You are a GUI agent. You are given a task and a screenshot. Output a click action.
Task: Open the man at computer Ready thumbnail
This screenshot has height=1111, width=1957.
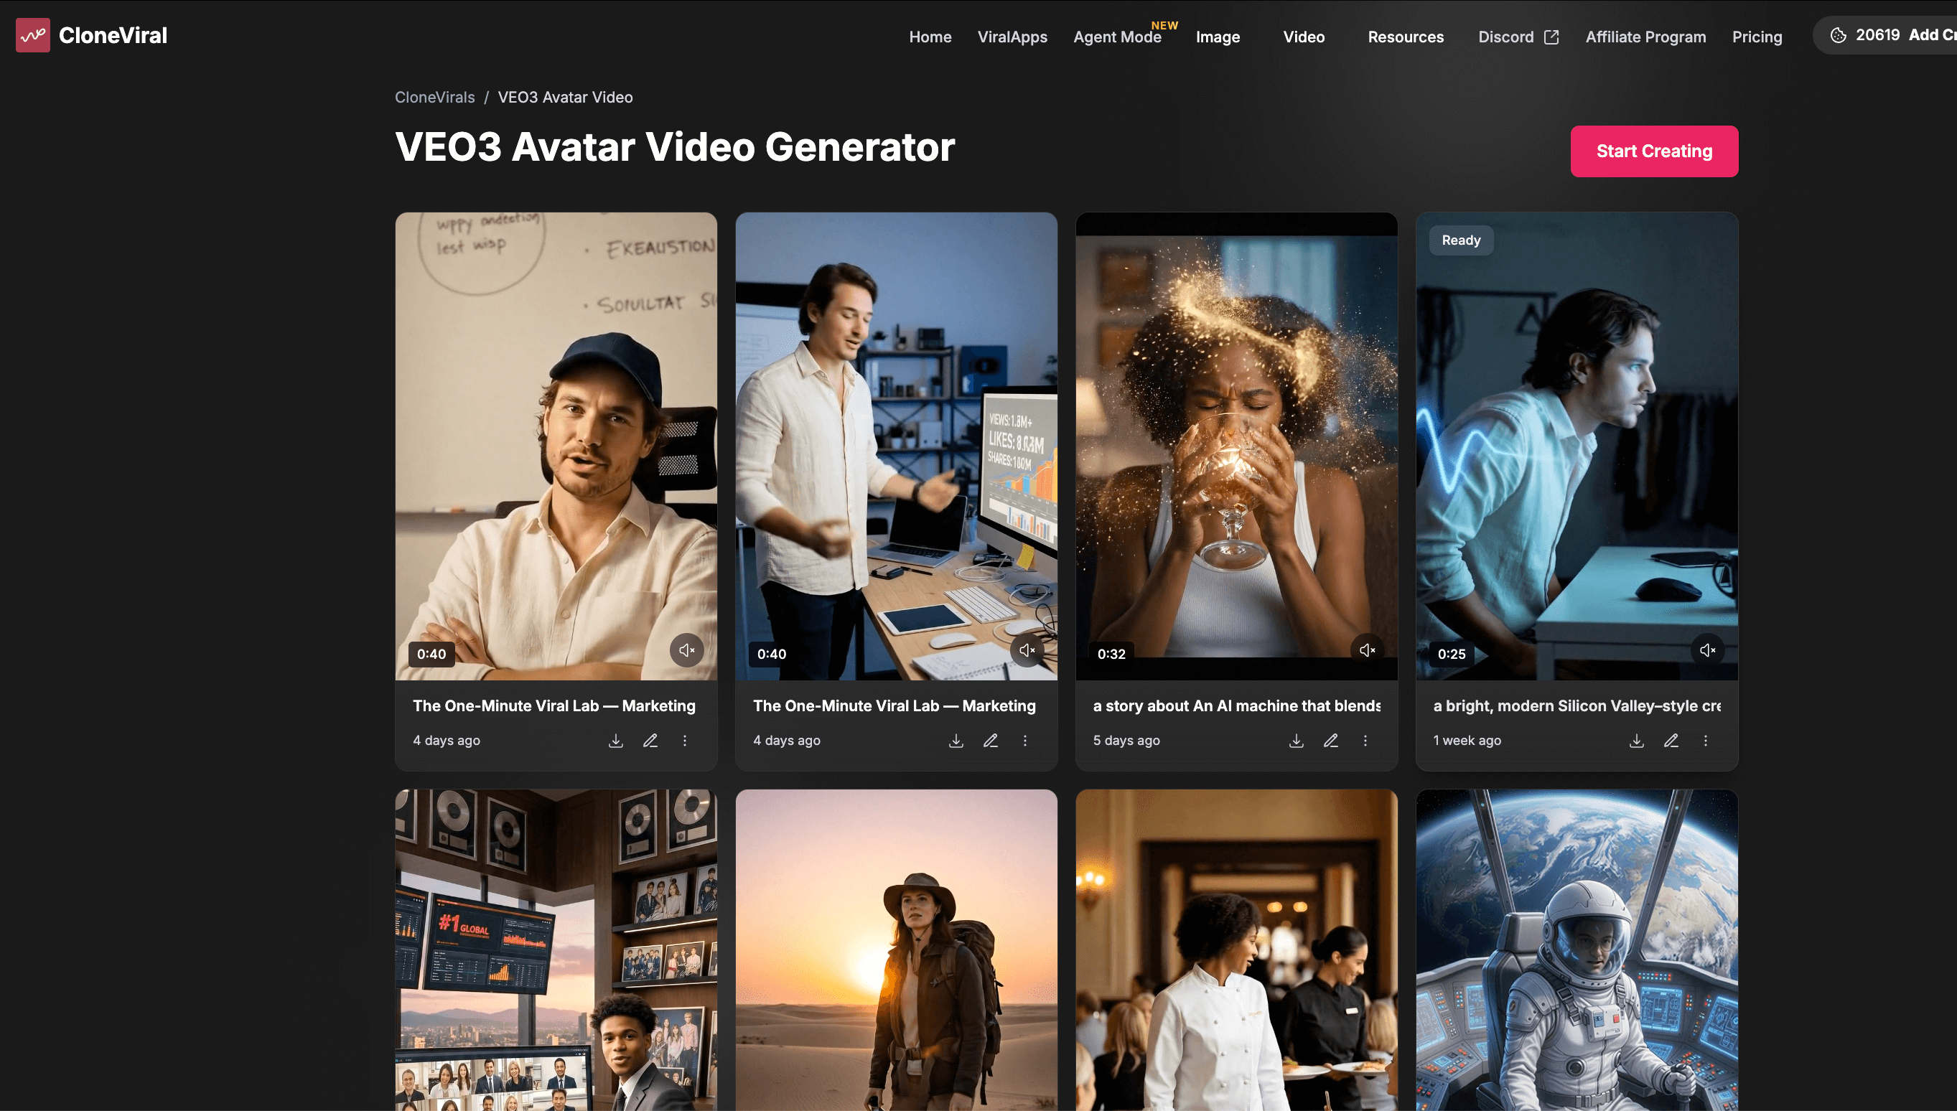(x=1578, y=446)
